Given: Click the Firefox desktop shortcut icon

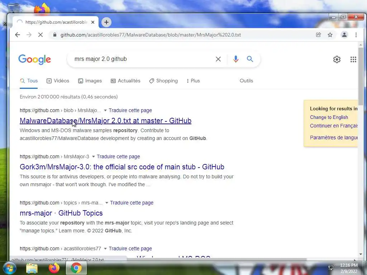Looking at the screenshot, I should pyautogui.click(x=42, y=8).
